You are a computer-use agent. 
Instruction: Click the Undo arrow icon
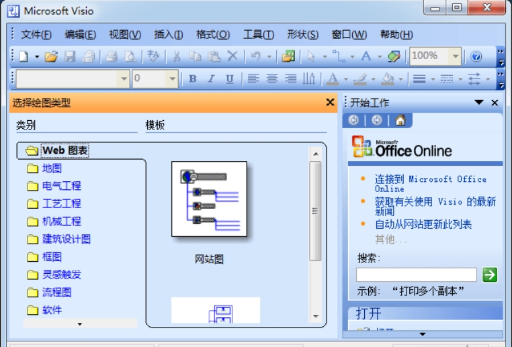pyautogui.click(x=256, y=56)
